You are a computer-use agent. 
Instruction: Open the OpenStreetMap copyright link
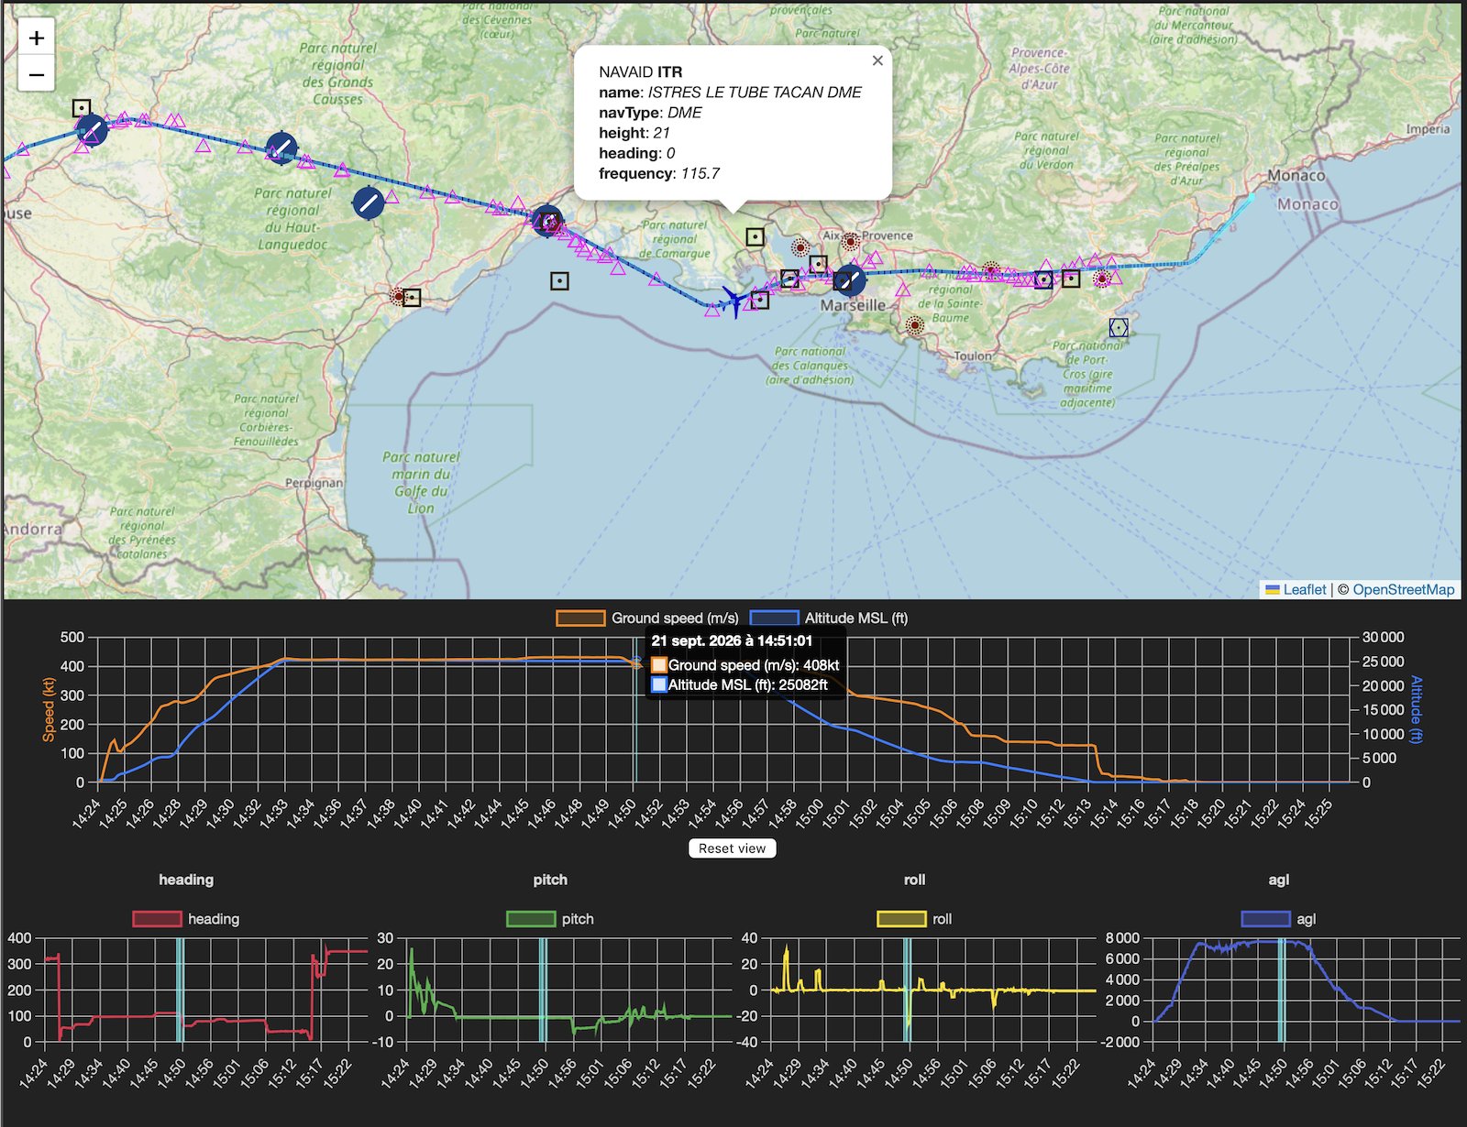[1403, 589]
